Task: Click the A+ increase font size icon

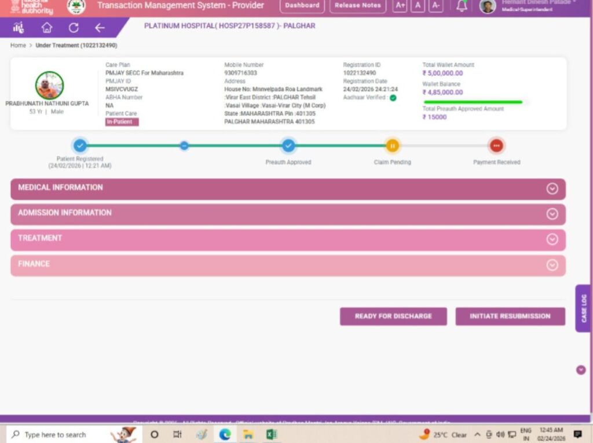Action: (x=400, y=5)
